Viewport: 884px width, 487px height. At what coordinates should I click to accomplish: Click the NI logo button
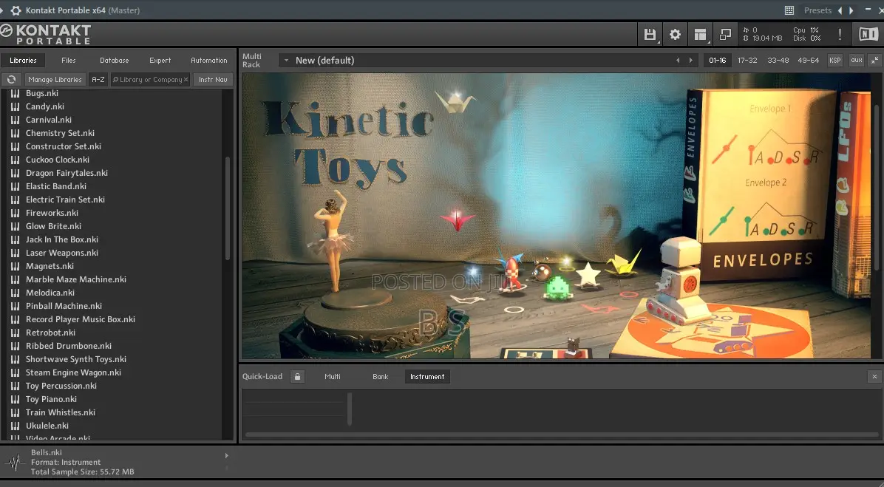click(868, 35)
